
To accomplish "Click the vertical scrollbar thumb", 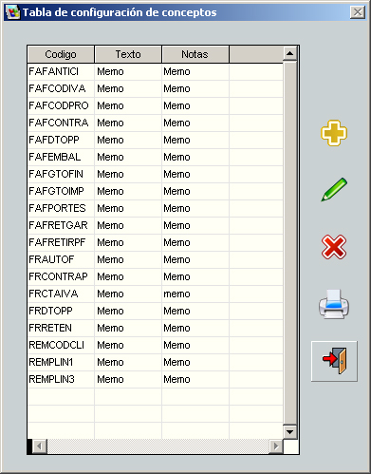I will (289, 242).
